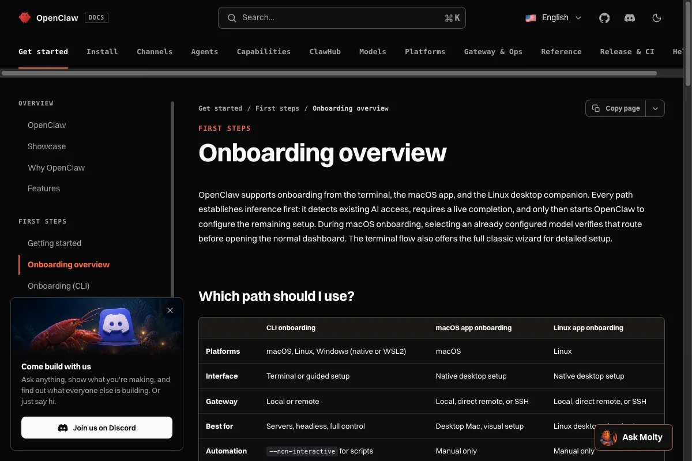This screenshot has height=461, width=692.
Task: Click the page vertical scrollbar
Action: coord(688,43)
